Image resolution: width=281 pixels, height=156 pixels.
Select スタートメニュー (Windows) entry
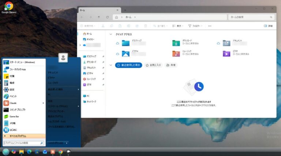point(24,62)
